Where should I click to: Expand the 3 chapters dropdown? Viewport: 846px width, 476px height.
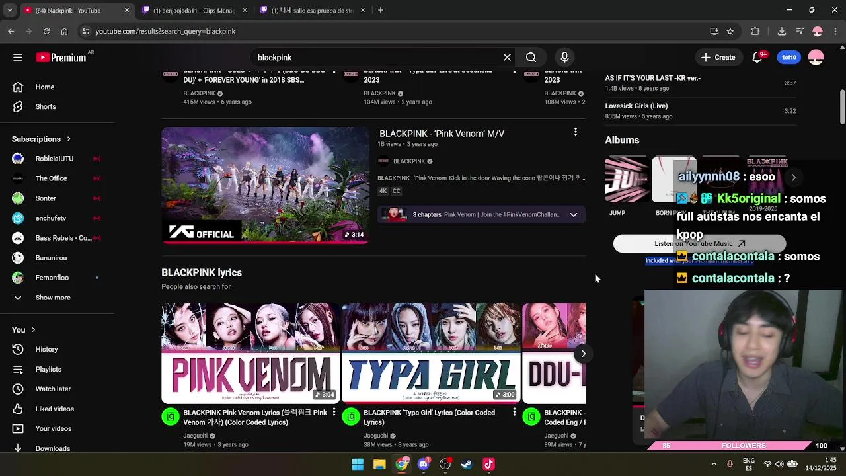coord(574,214)
